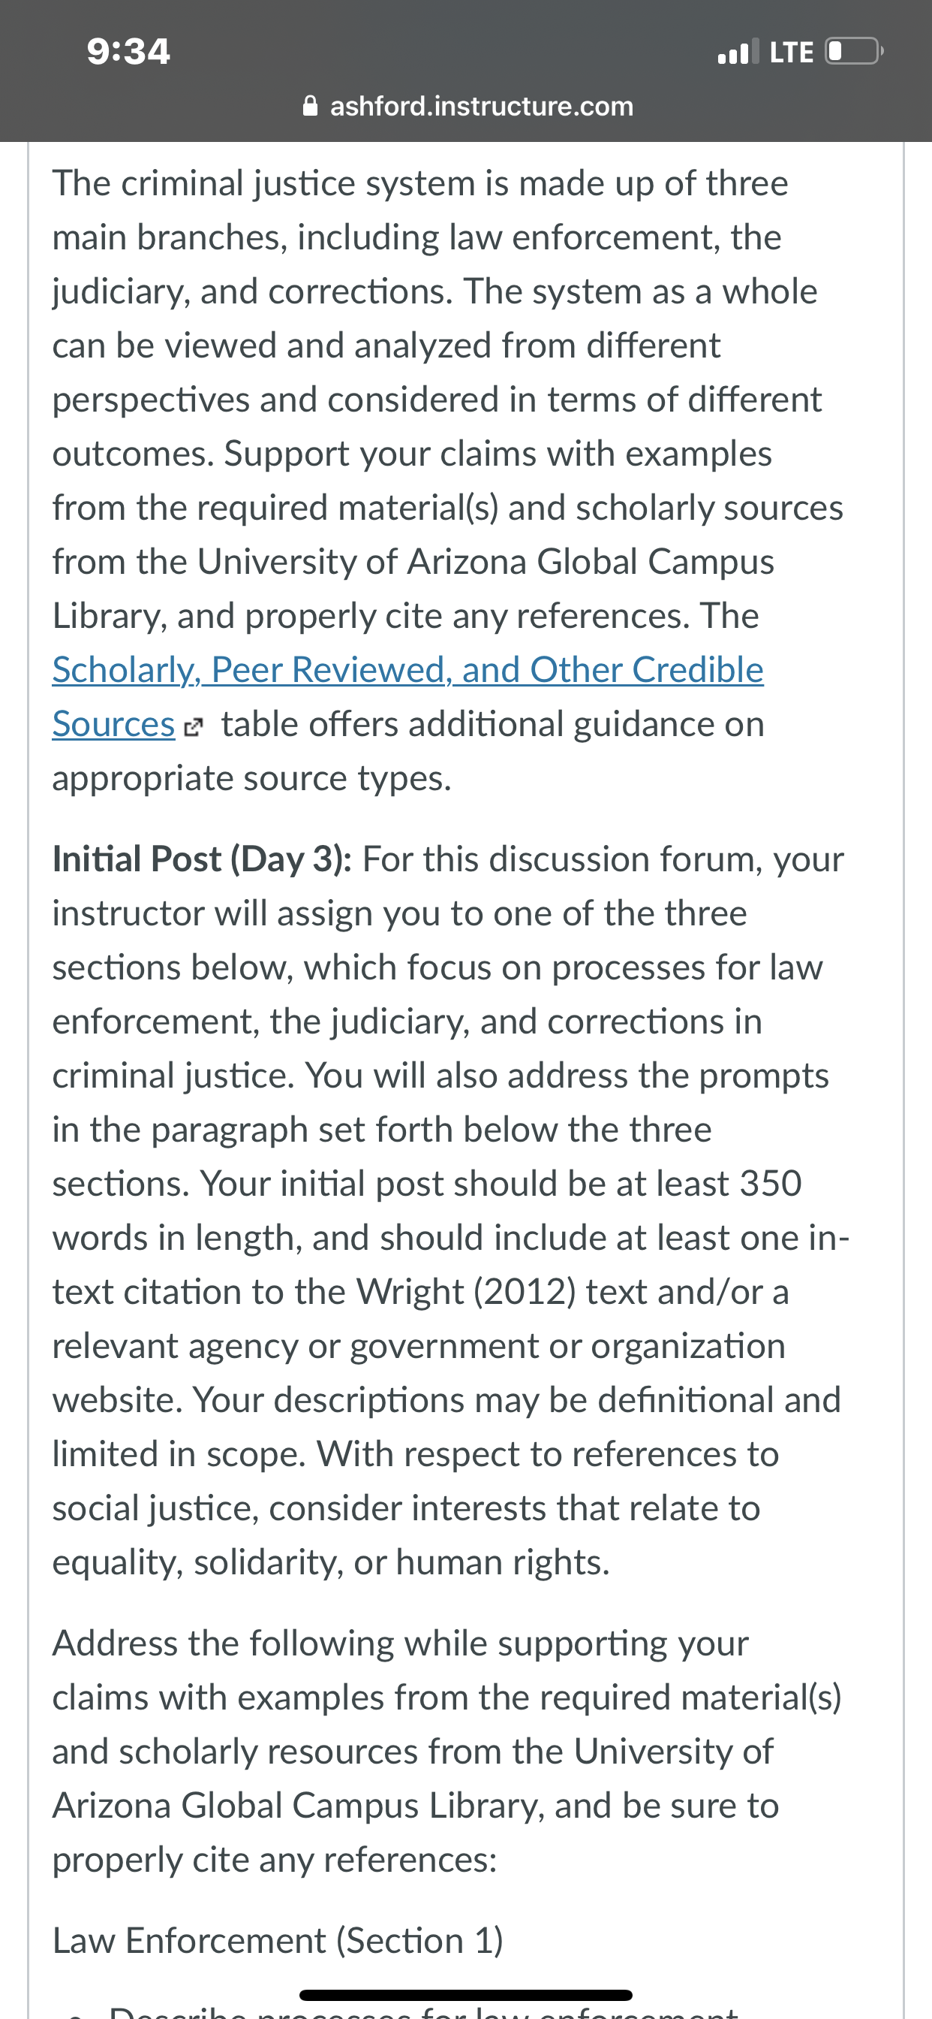
Task: Tap the 9:34 clock in status bar
Action: point(128,52)
